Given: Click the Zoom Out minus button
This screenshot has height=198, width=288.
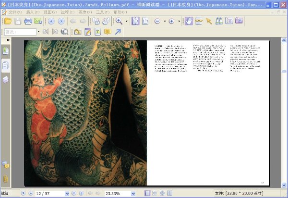Looking at the screenshot, I should pos(157,21).
